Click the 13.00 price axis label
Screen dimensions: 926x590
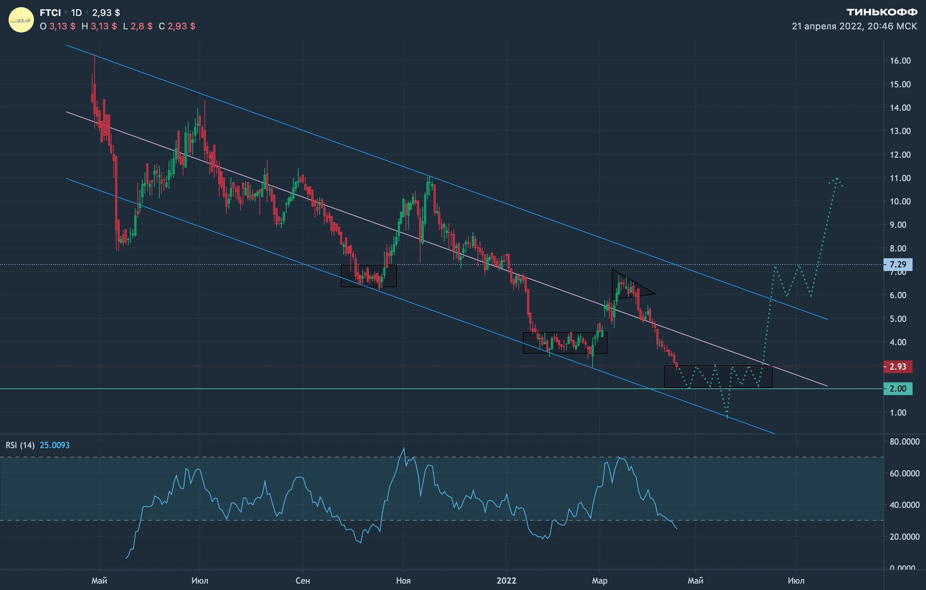pos(900,131)
